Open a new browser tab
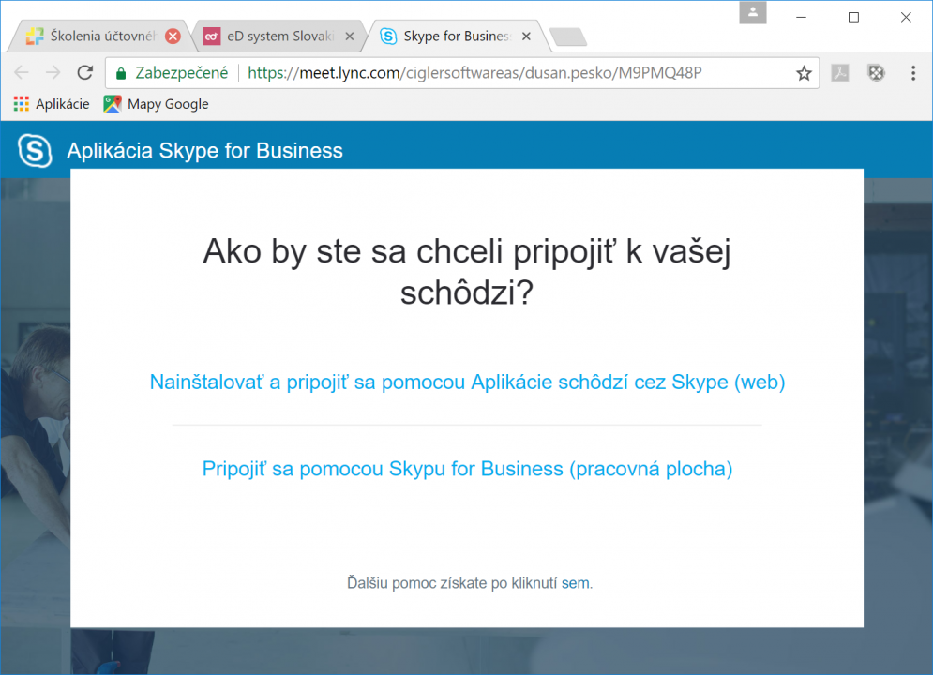 (567, 37)
